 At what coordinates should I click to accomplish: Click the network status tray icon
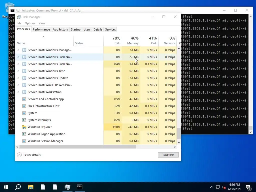[x=218, y=187]
